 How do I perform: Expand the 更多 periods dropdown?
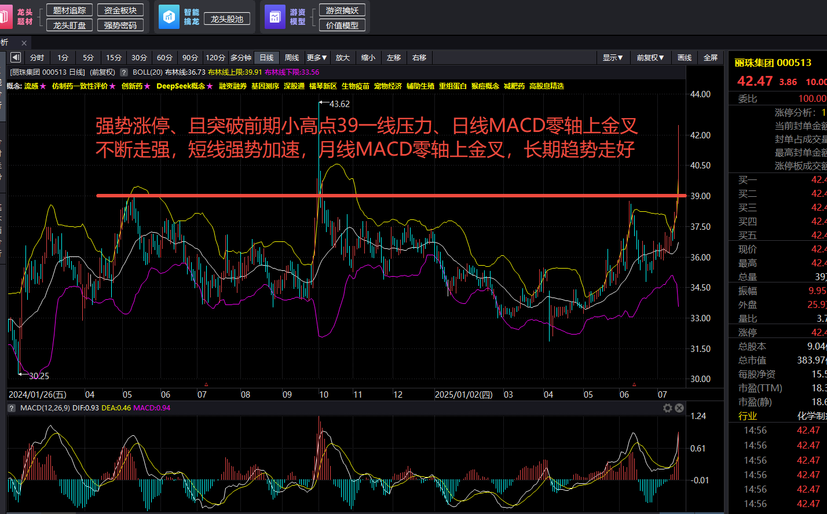[317, 58]
